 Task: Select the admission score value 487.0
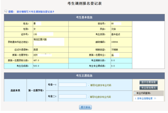coord(36,60)
